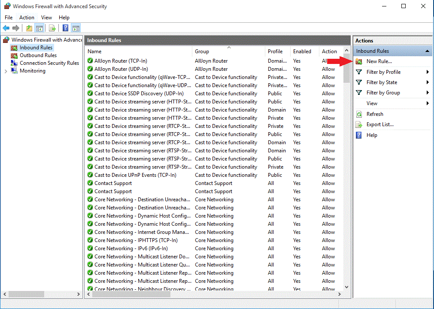Click the New Rule icon in Actions
Viewport: 434px width, 309px height.
point(359,61)
